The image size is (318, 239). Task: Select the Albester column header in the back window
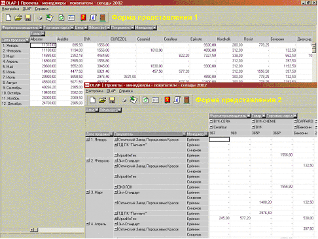coord(43,39)
